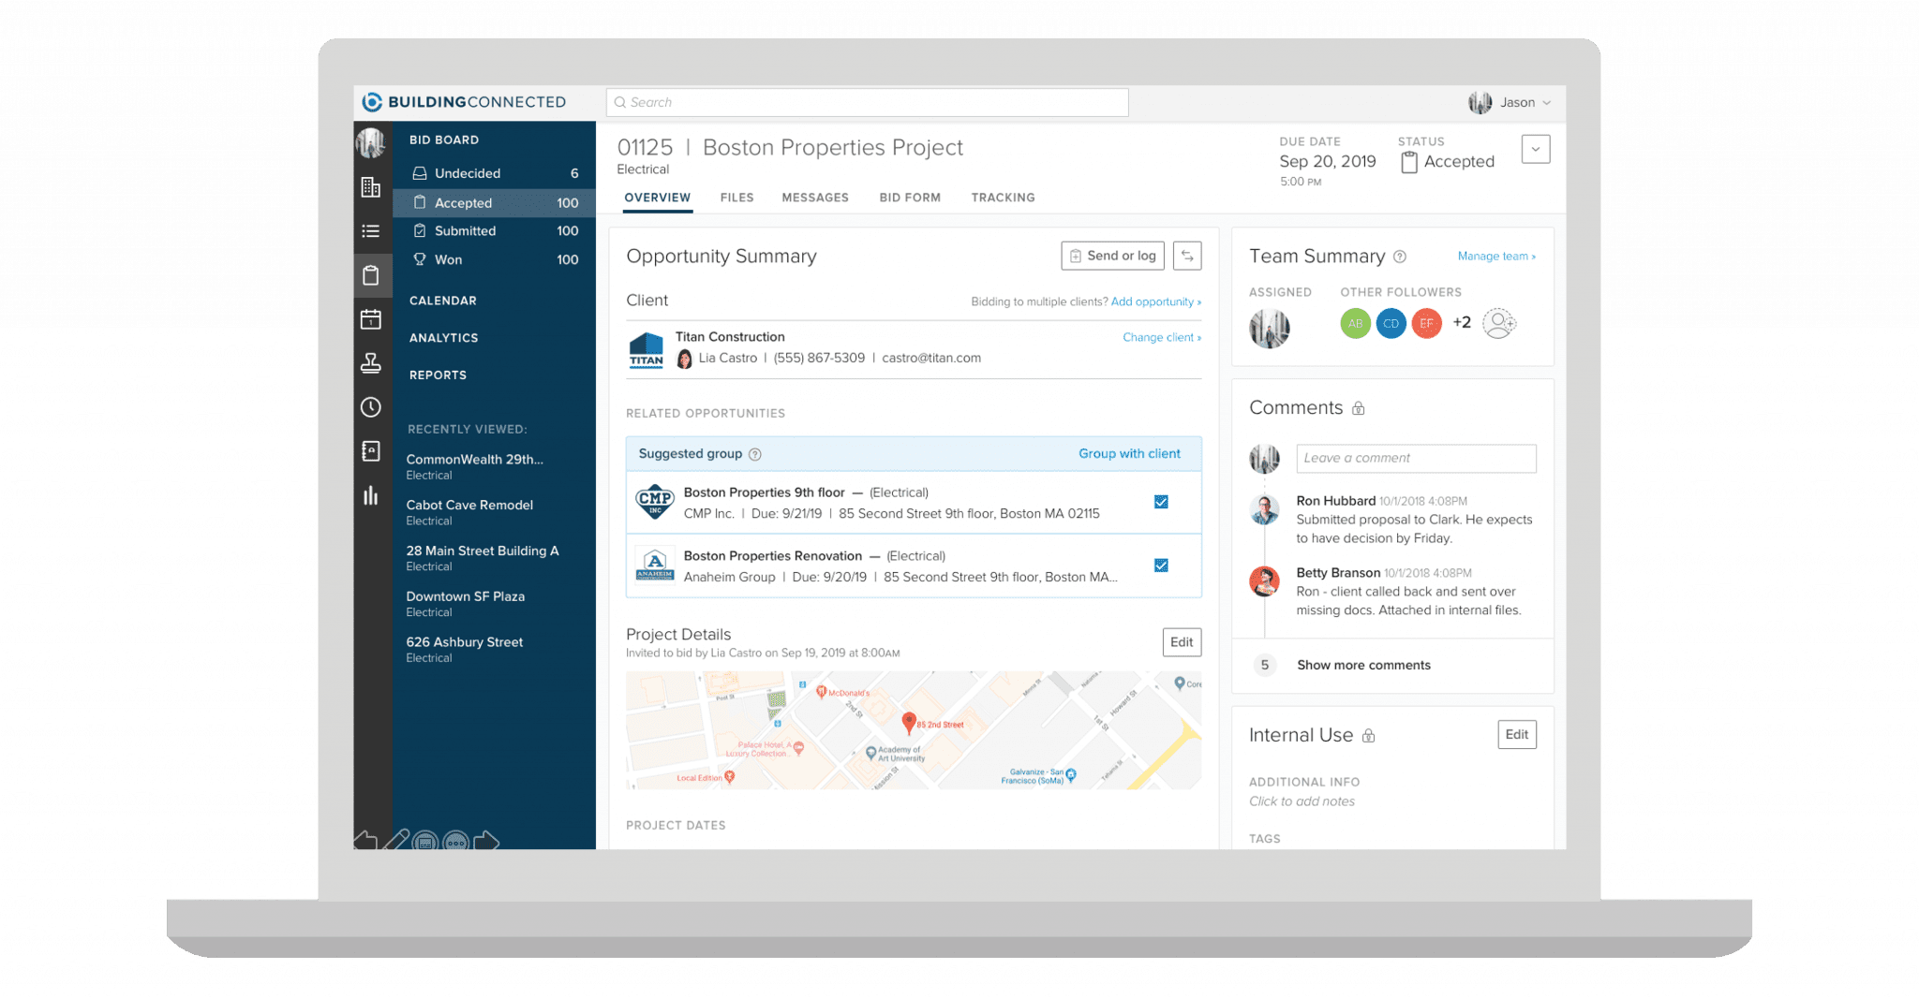
Task: Open recently viewed Downtown SF Plaza
Action: [466, 604]
